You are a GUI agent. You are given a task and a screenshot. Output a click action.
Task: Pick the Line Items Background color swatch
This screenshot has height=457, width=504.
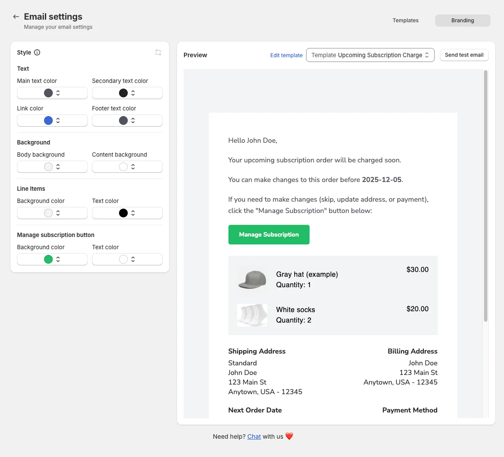tap(48, 213)
